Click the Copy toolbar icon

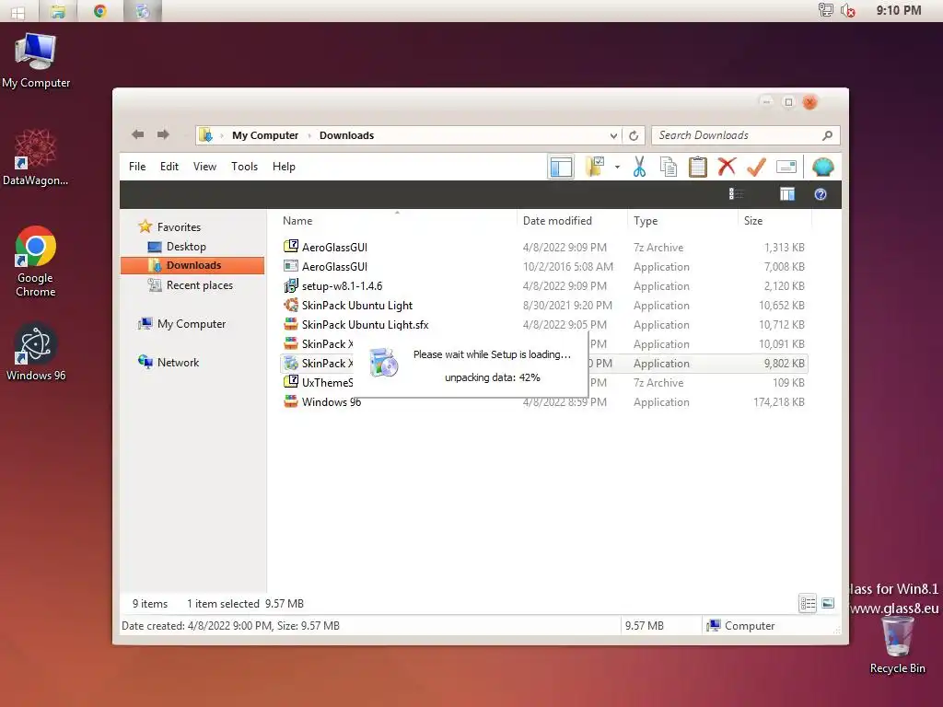669,167
